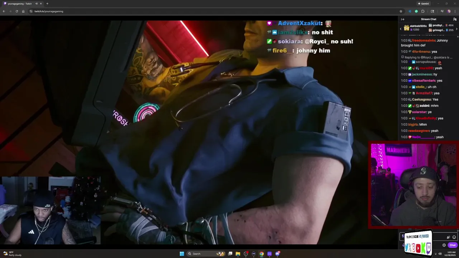Open Chrome profile avatar
The image size is (459, 258).
click(449, 11)
